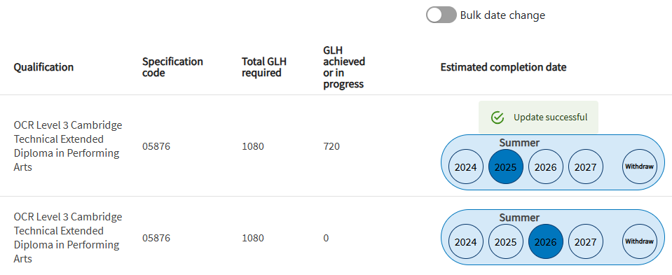Pick 2027 in the first row's Summer selector
The image size is (672, 275).
click(585, 167)
